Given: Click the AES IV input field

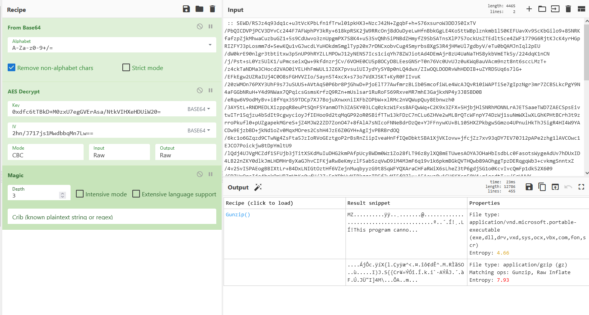Looking at the screenshot, I should point(96,130).
